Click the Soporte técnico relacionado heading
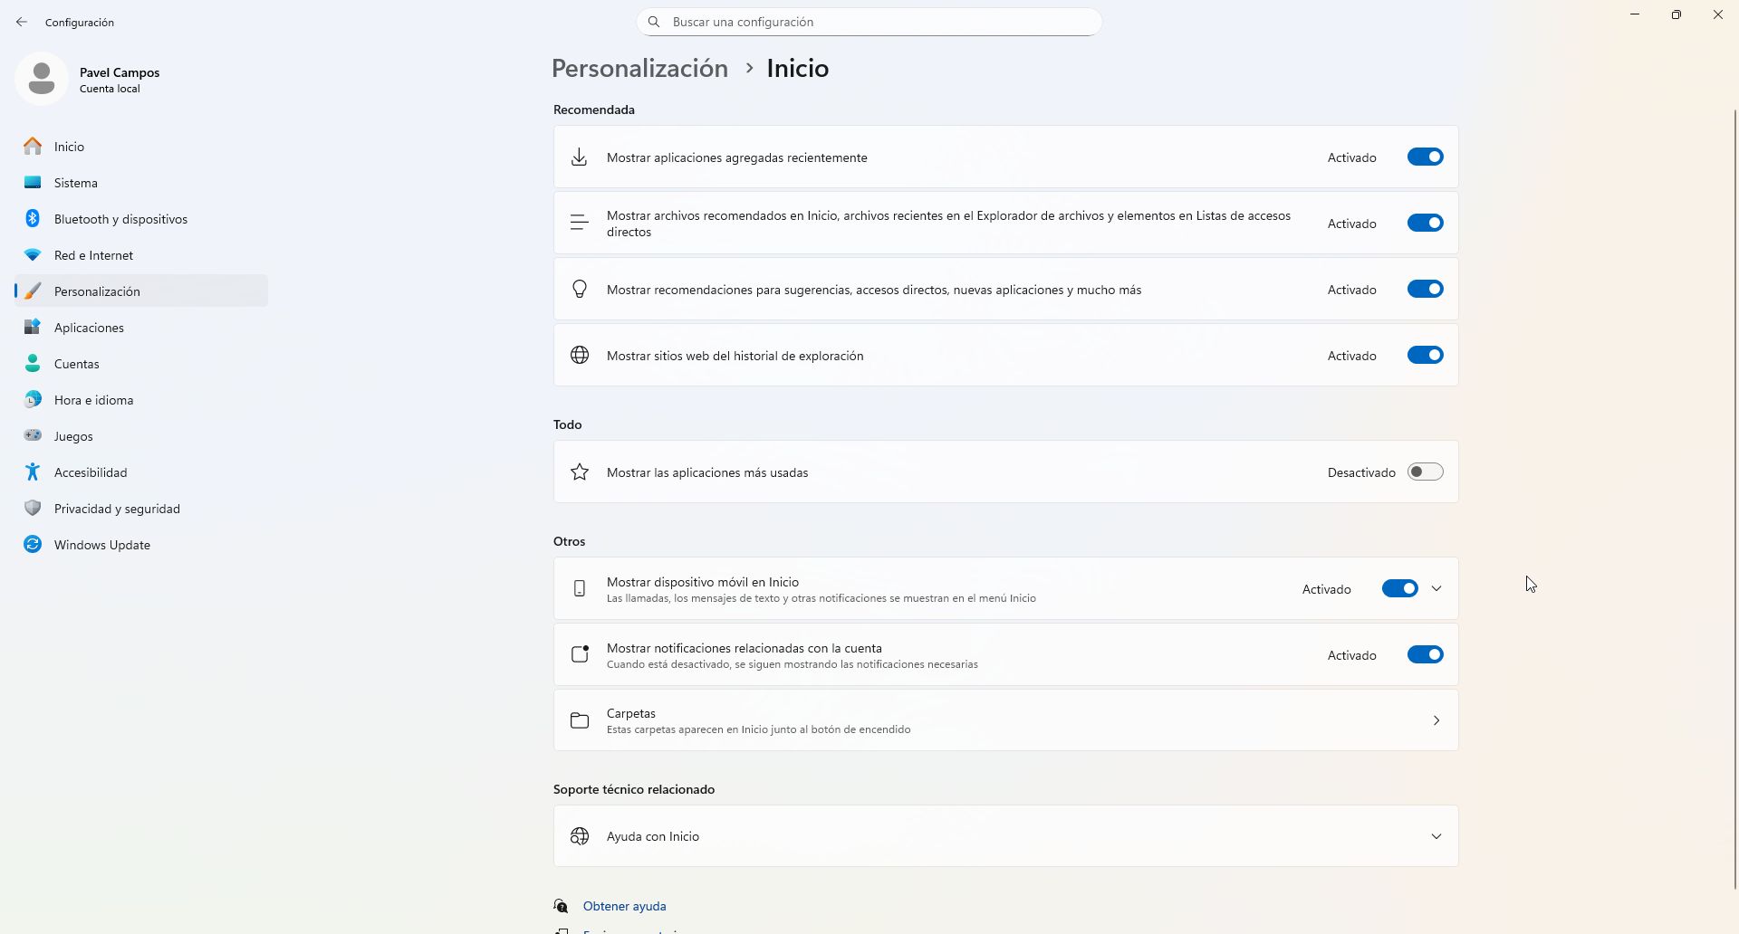 634,789
